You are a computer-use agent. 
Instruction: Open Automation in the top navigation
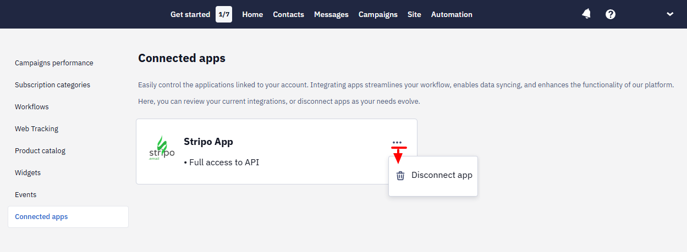[x=452, y=14]
